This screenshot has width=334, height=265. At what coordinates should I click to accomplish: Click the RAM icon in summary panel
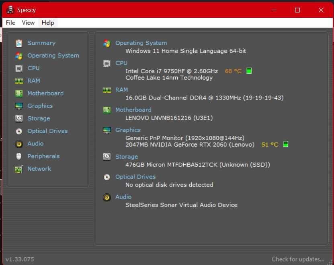click(107, 90)
